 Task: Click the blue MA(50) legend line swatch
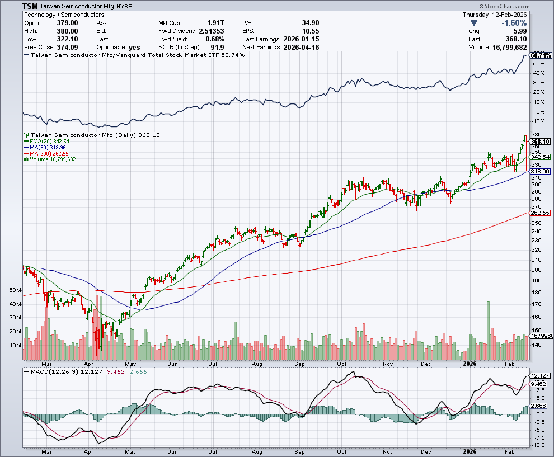[26, 148]
